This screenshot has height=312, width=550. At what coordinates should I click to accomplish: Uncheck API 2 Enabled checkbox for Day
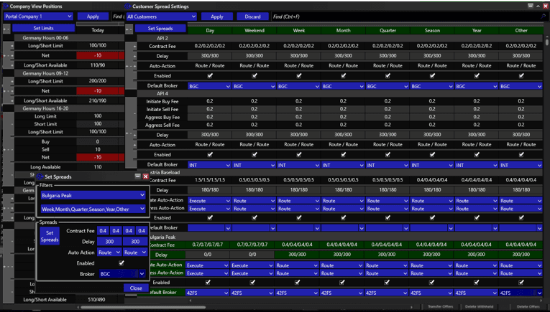tap(210, 75)
